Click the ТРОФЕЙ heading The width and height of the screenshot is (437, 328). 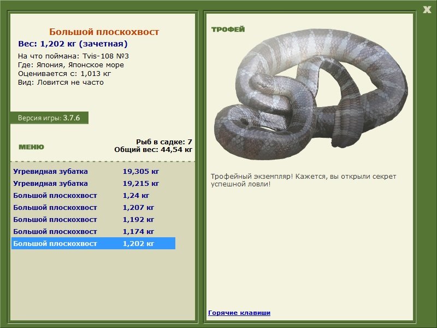point(228,30)
